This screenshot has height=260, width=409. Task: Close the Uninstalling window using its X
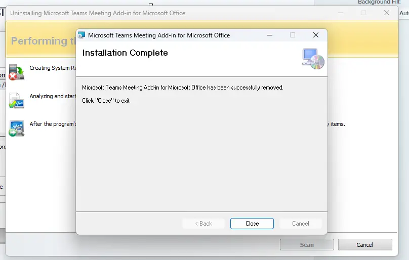pyautogui.click(x=387, y=13)
